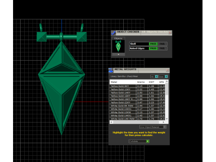Click the Metal Weights scale icon
Viewport: 216px width, 162px height.
111,70
